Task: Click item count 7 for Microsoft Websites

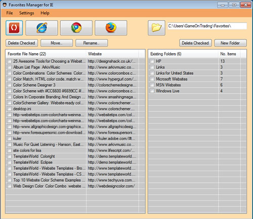Action: [222, 79]
